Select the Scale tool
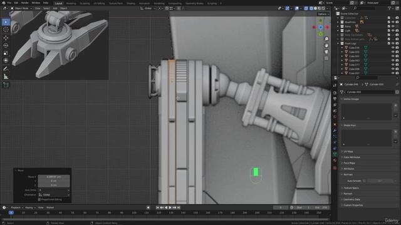The image size is (401, 225). coord(6,53)
